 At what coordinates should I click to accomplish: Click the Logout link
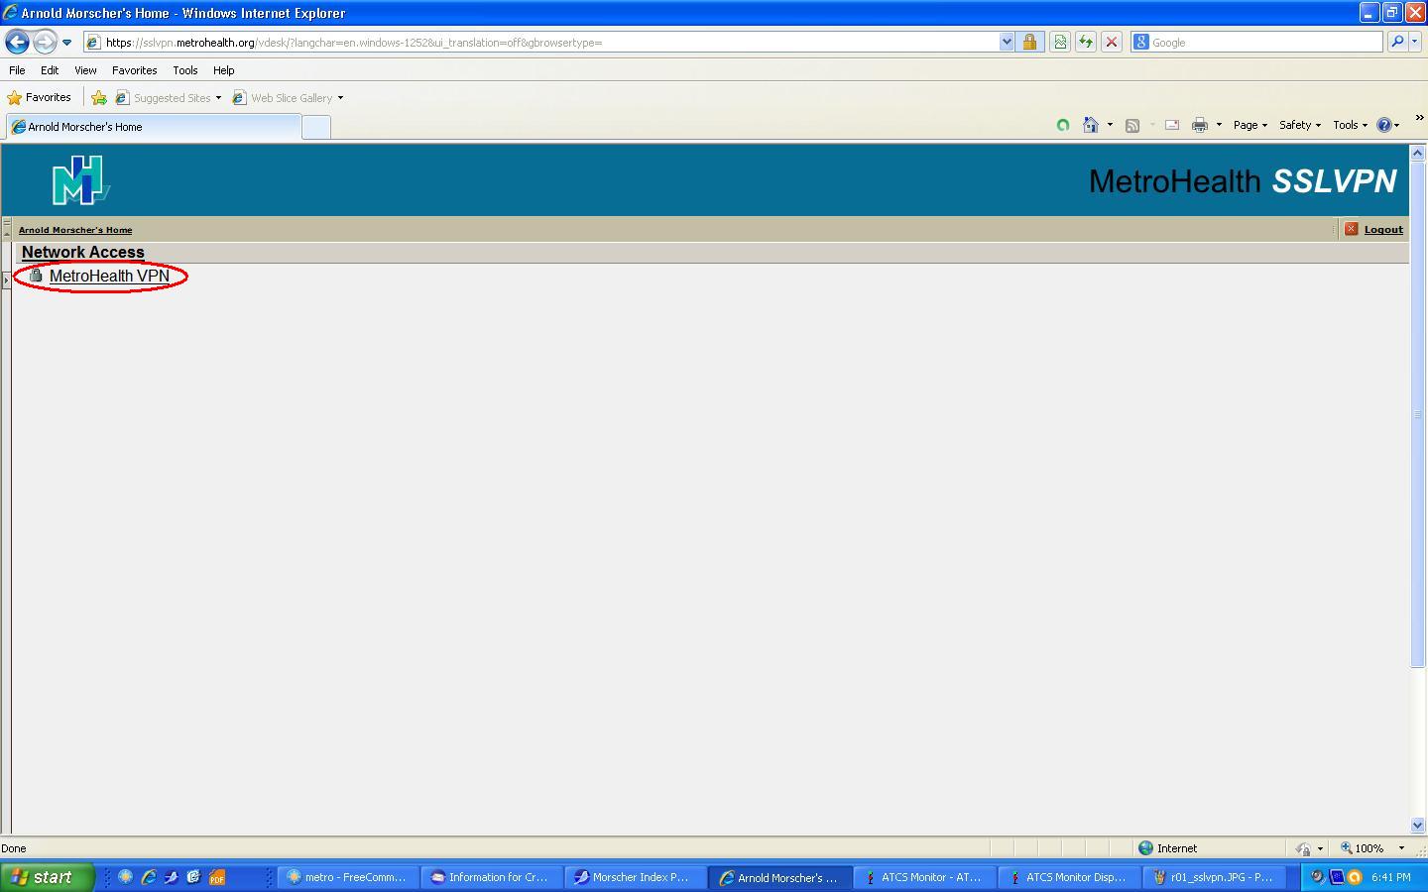(x=1382, y=230)
